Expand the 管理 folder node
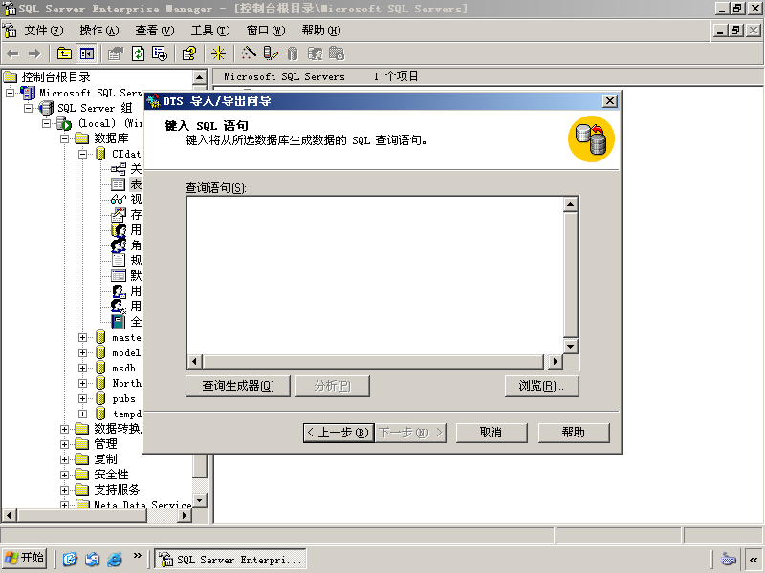The height and width of the screenshot is (573, 765). (x=64, y=444)
